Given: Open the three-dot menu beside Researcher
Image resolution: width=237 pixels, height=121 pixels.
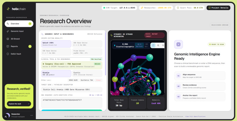Looking at the screenshot, I should click(31, 115).
